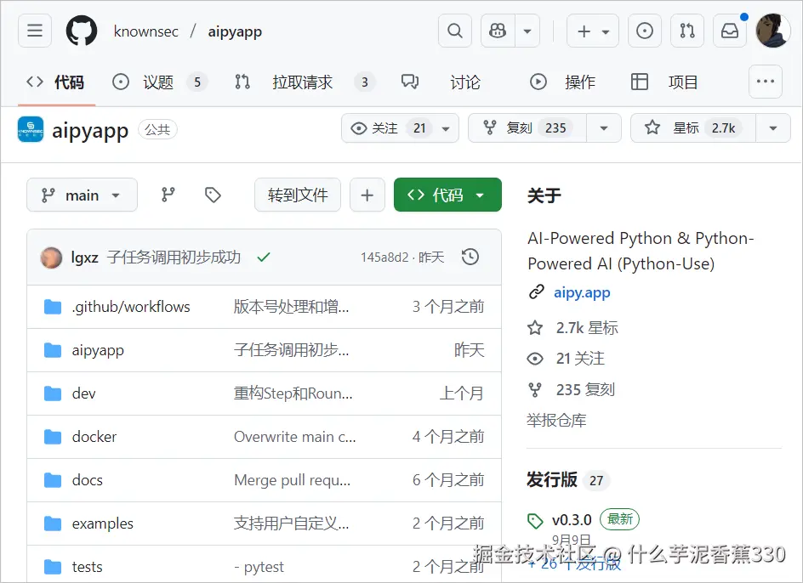View branches via the branch icon
This screenshot has width=803, height=583.
coord(168,195)
